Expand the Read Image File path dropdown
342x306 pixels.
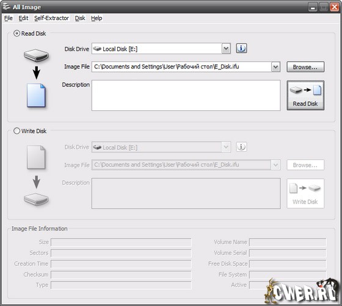(x=275, y=67)
